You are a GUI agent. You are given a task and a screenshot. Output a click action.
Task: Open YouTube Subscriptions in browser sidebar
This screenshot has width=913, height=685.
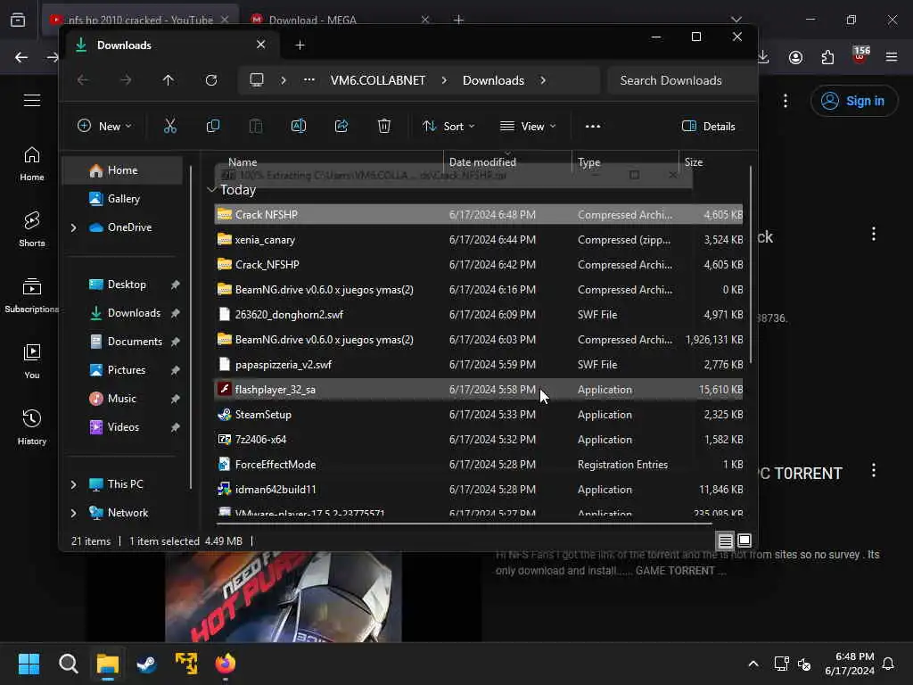click(x=32, y=295)
